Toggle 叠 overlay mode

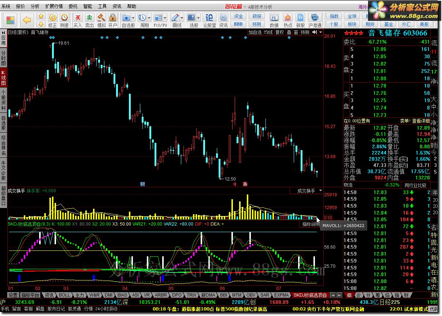click(x=289, y=32)
